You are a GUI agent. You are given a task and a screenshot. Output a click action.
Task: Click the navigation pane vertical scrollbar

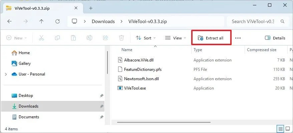[107, 62]
